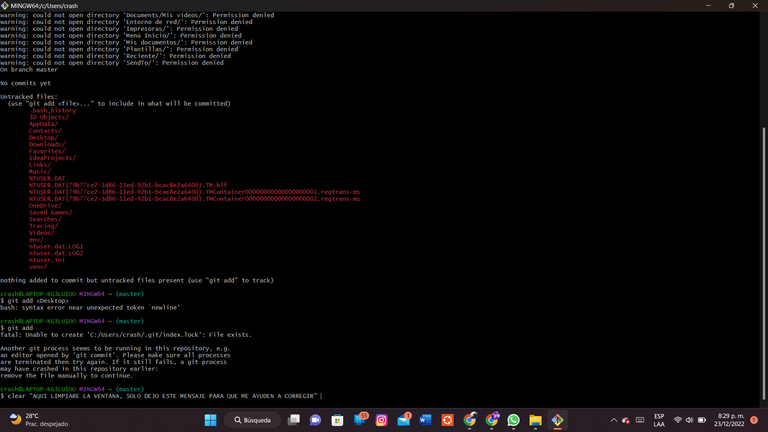Image resolution: width=768 pixels, height=432 pixels.
Task: Show hidden tray icons with the chevron
Action: [x=614, y=420]
